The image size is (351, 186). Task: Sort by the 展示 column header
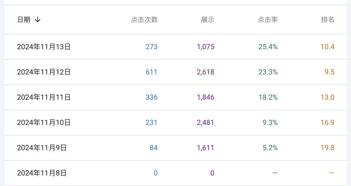pyautogui.click(x=208, y=20)
